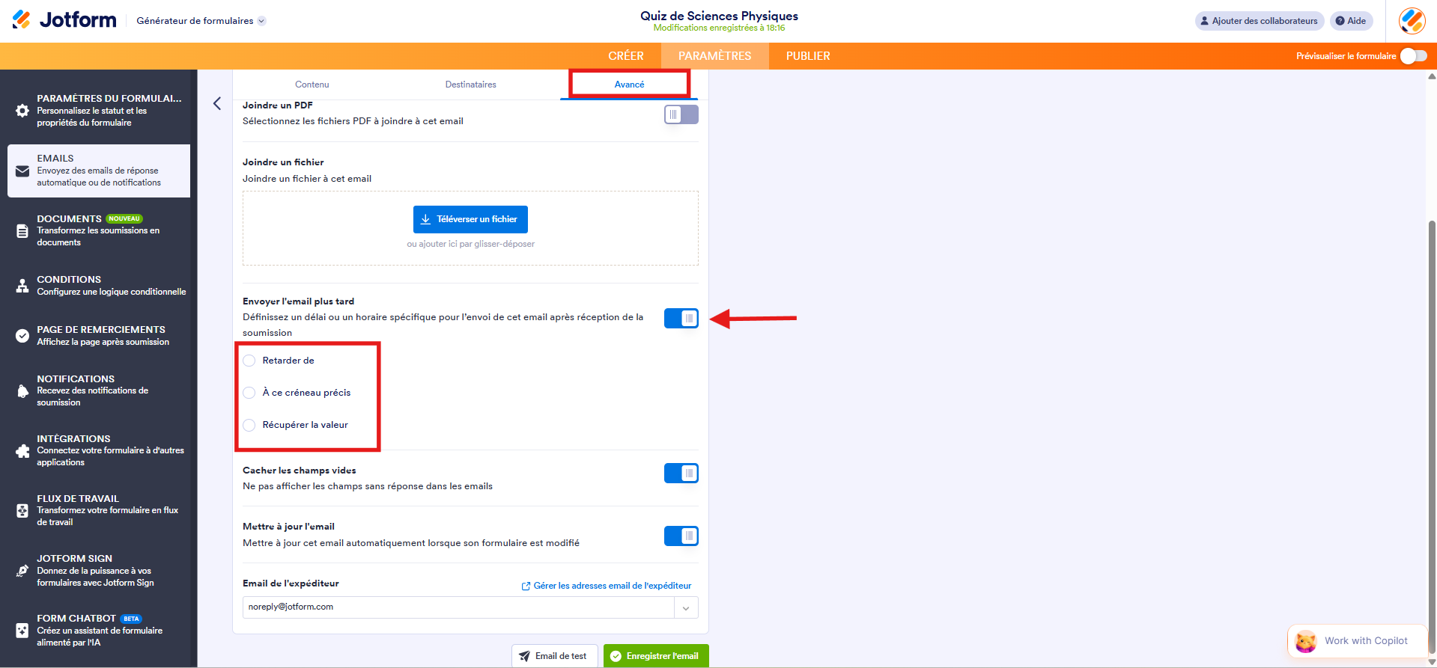The width and height of the screenshot is (1437, 668).
Task: Open the user avatar menu
Action: click(x=1412, y=21)
